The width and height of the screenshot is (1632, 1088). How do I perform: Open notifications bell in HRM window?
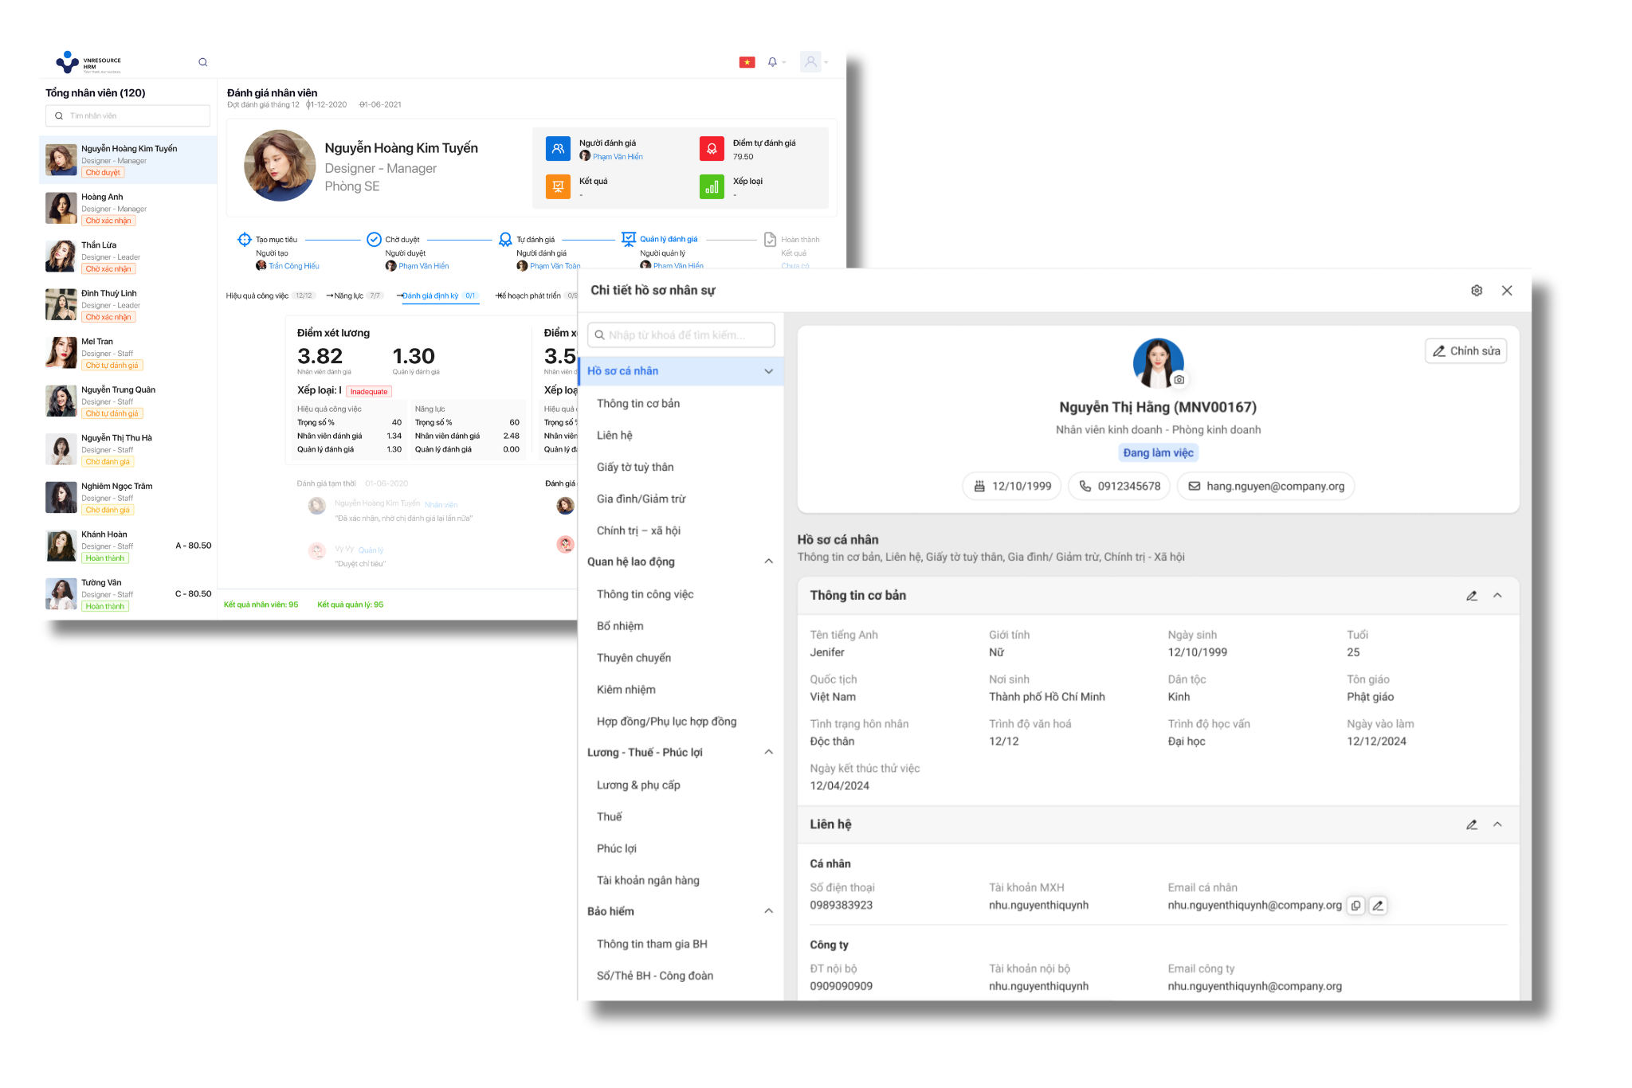772,62
